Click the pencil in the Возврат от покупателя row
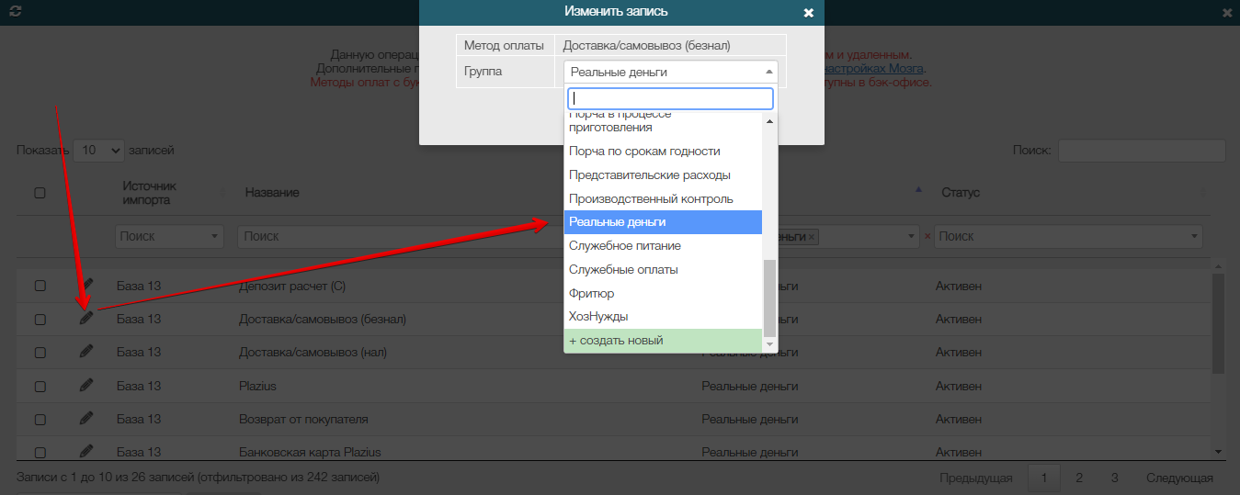Image resolution: width=1240 pixels, height=495 pixels. [x=86, y=418]
